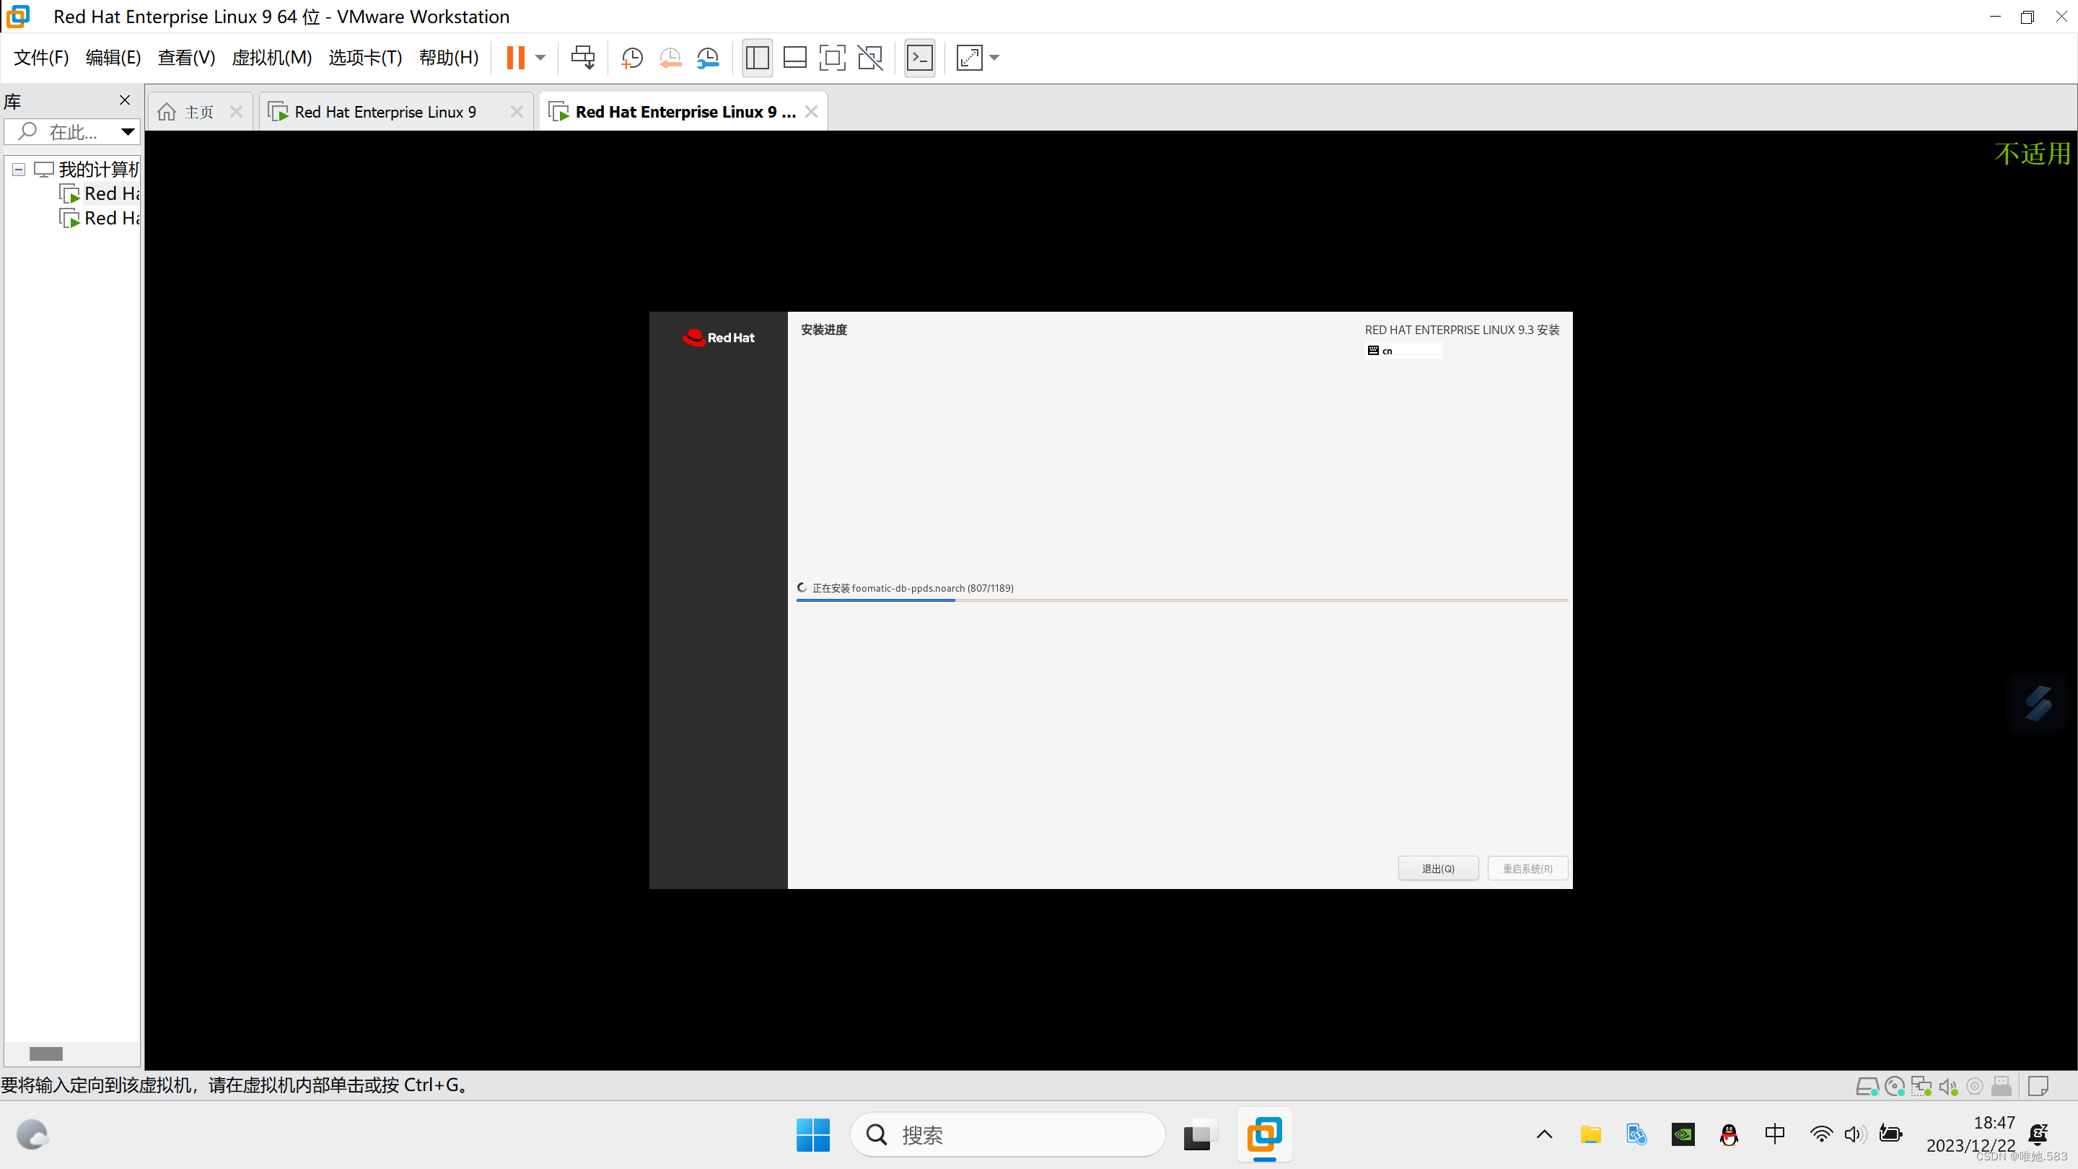Open the power options dropdown arrow
The image size is (2078, 1169).
pyautogui.click(x=540, y=57)
